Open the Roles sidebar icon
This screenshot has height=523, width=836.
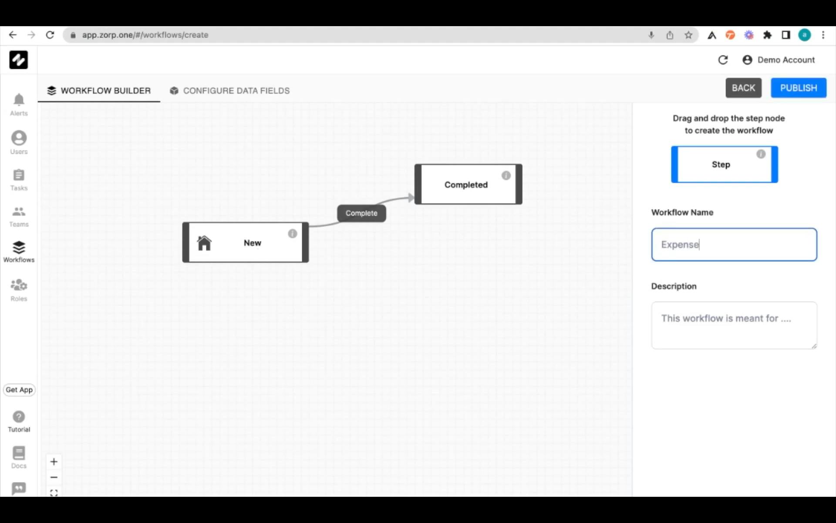click(19, 285)
